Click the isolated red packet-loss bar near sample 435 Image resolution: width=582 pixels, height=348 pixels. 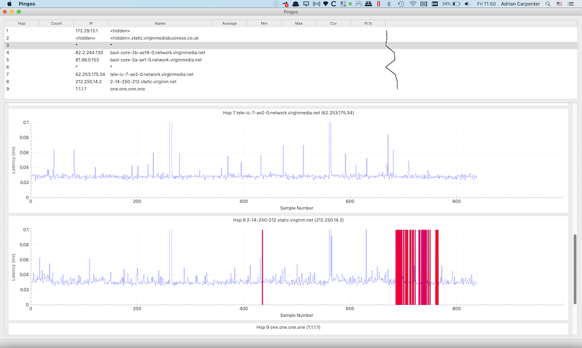(263, 267)
